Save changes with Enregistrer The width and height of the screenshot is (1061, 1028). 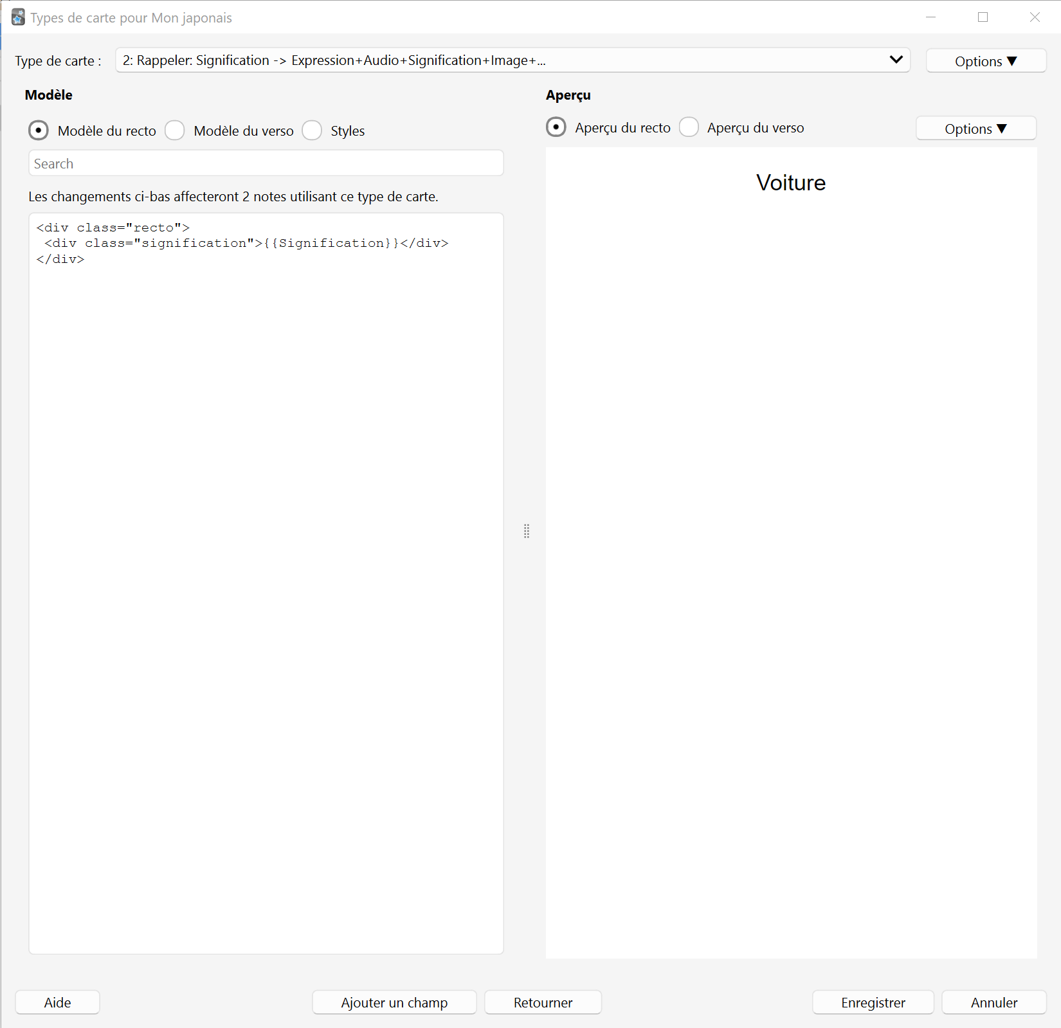click(x=873, y=1002)
